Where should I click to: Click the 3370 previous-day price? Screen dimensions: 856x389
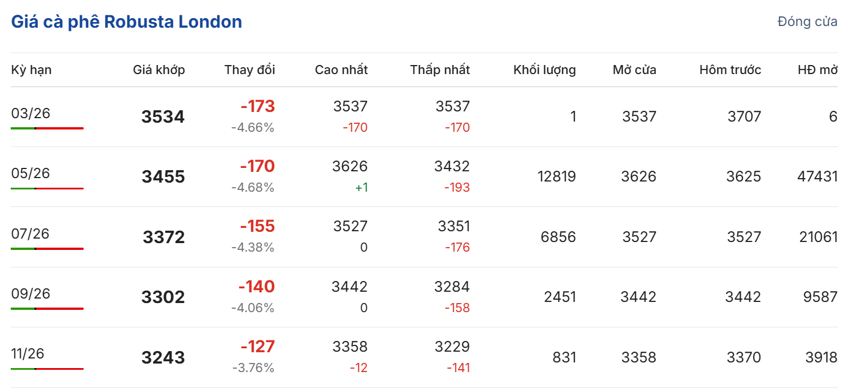pyautogui.click(x=743, y=357)
